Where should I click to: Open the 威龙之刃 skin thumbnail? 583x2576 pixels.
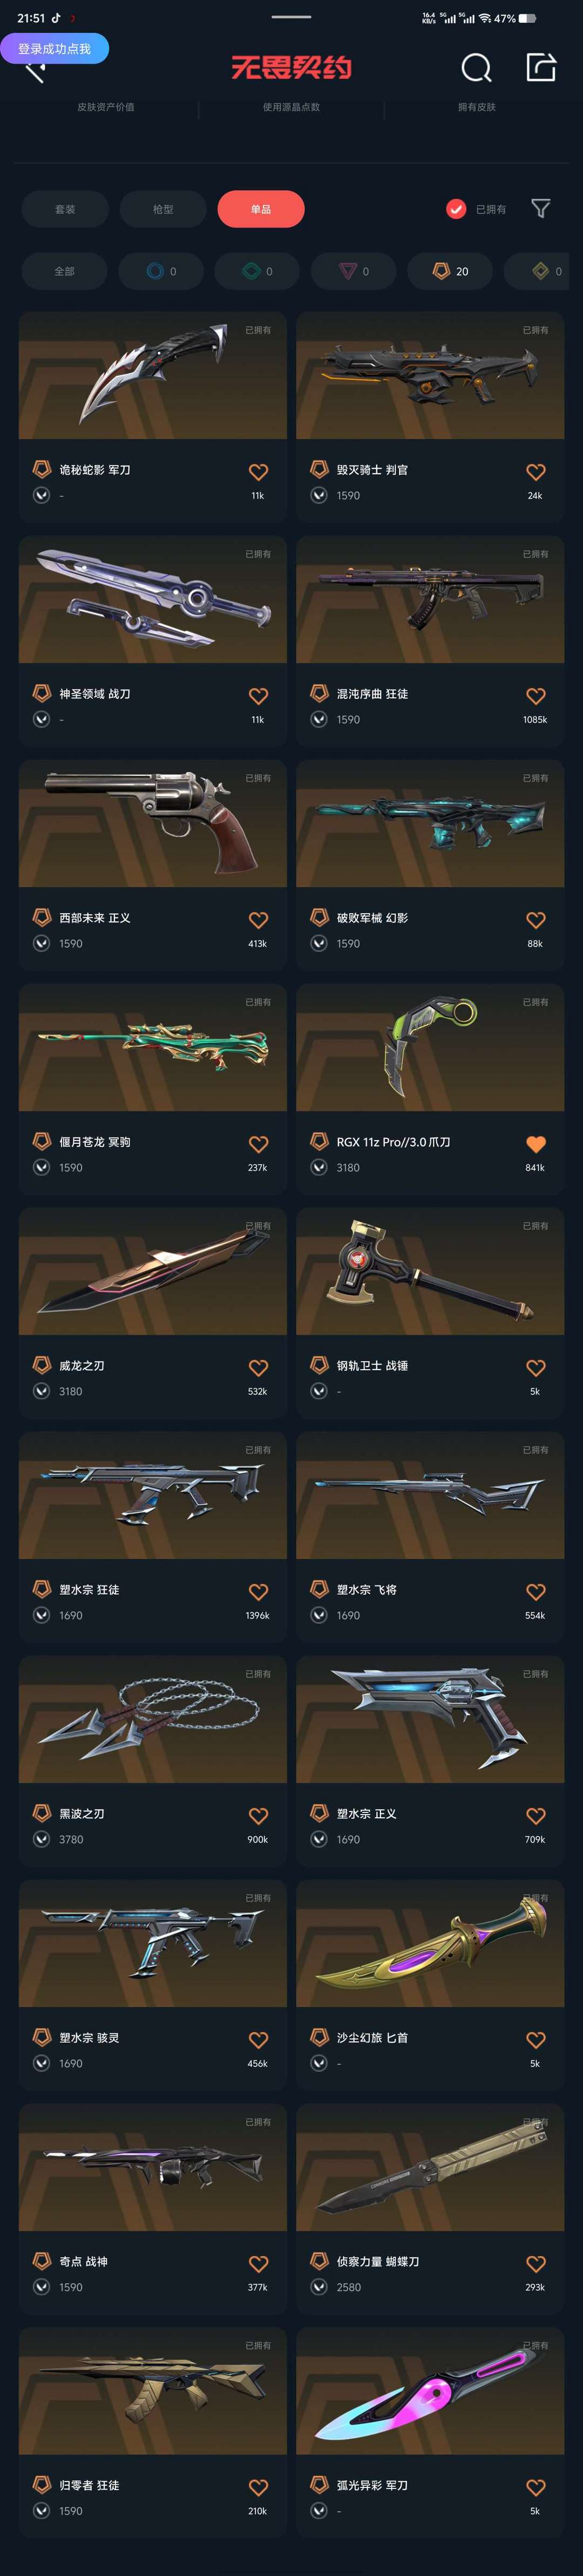click(153, 1271)
